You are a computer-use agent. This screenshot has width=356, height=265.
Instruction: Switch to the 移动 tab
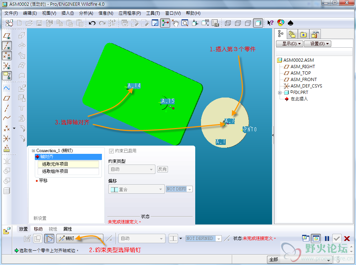click(38, 229)
